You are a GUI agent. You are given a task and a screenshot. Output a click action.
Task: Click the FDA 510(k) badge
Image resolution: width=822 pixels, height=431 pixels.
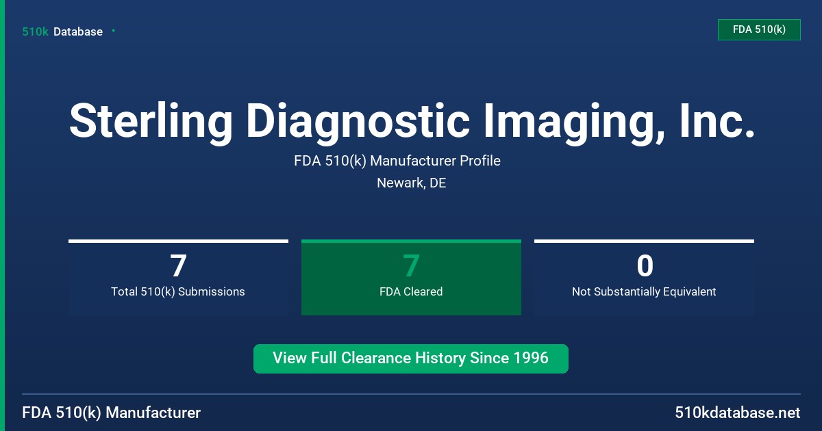tap(759, 29)
